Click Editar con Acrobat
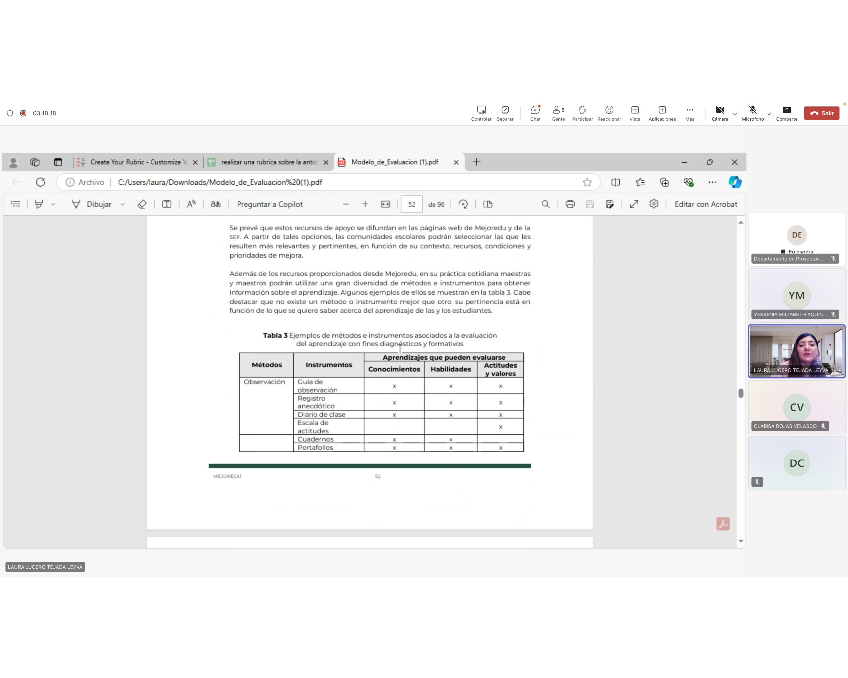This screenshot has width=848, height=678. pyautogui.click(x=706, y=204)
